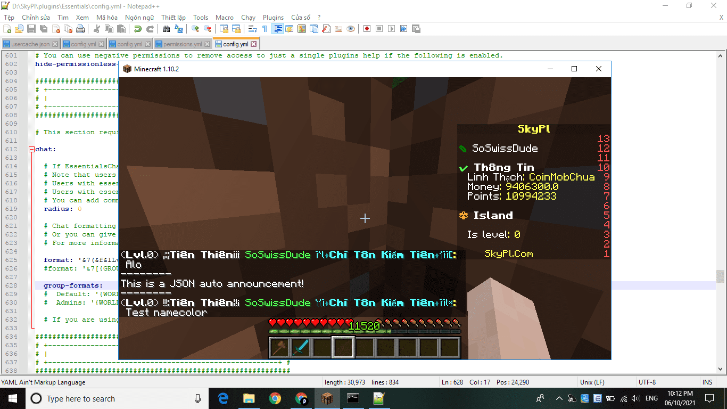Click the Save All toolbar icon
Image resolution: width=727 pixels, height=409 pixels.
coord(44,29)
